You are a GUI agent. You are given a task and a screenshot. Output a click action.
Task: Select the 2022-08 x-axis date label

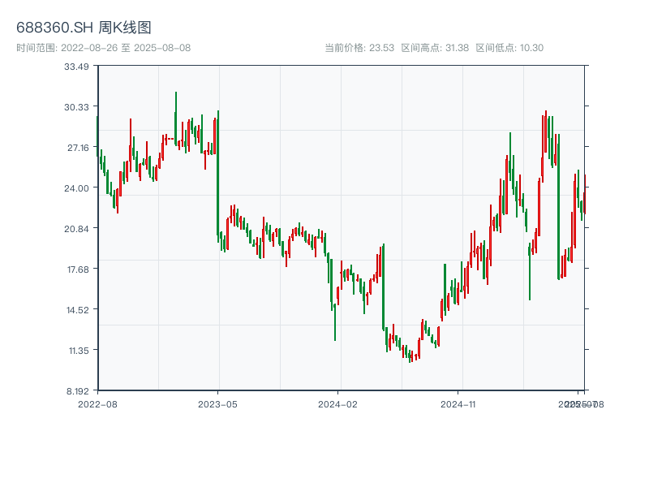tap(97, 403)
